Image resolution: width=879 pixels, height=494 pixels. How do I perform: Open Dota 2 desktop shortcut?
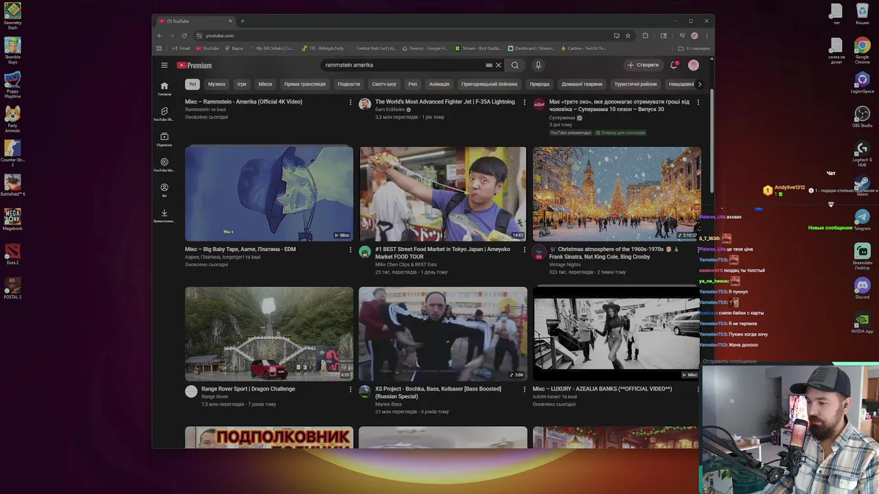pyautogui.click(x=12, y=253)
